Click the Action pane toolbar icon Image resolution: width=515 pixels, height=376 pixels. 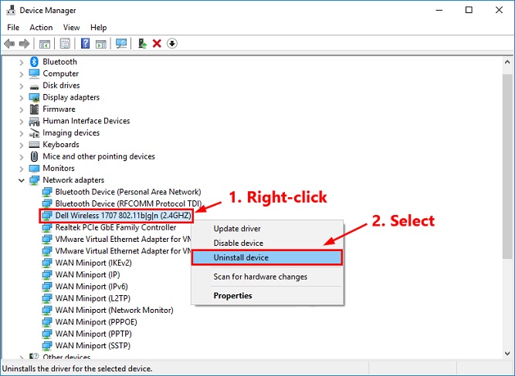coord(101,43)
